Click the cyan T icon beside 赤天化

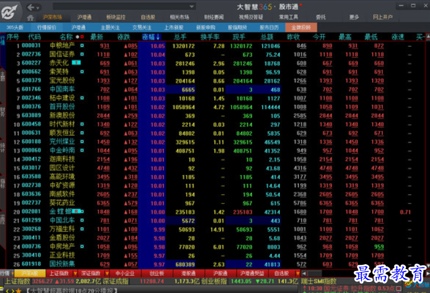pyautogui.click(x=76, y=63)
